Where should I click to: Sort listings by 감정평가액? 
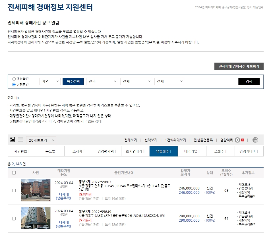[107, 151]
